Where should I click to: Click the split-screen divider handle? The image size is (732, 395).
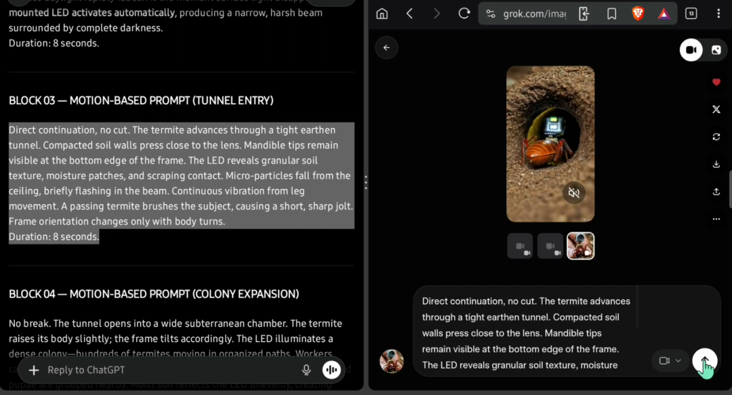click(x=366, y=182)
